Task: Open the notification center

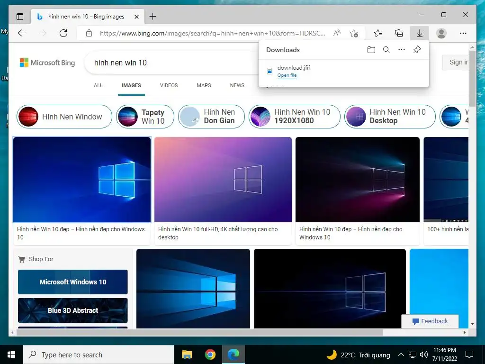Action: [x=469, y=355]
